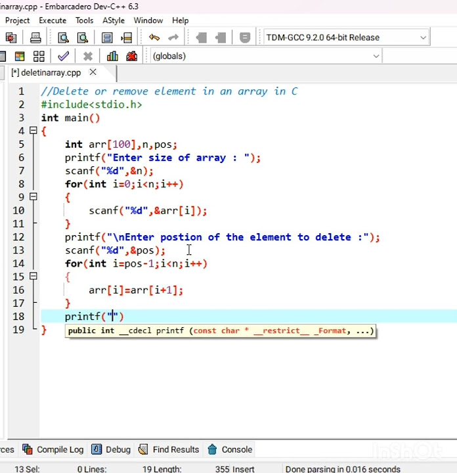Click the printf("") on line 18
The height and width of the screenshot is (473, 457).
coord(94,317)
